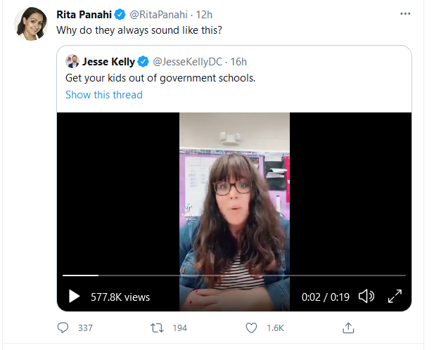Play the embedded video
Image resolution: width=434 pixels, height=350 pixels.
click(74, 297)
